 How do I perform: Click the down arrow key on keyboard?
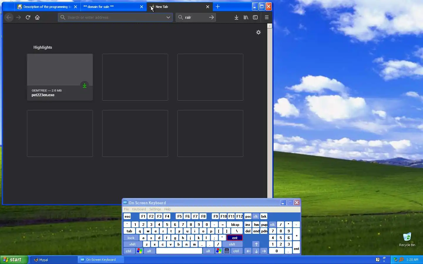256,251
